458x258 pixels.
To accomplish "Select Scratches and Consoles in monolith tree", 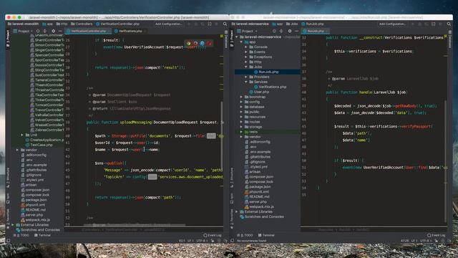I will 38,230.
